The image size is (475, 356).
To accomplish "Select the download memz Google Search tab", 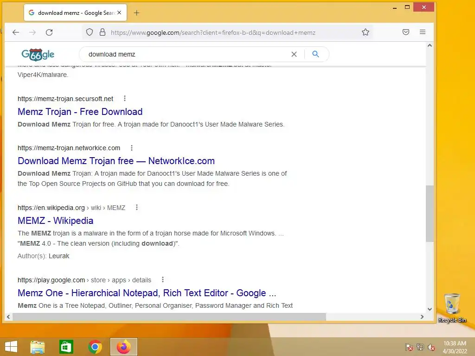I will point(75,13).
